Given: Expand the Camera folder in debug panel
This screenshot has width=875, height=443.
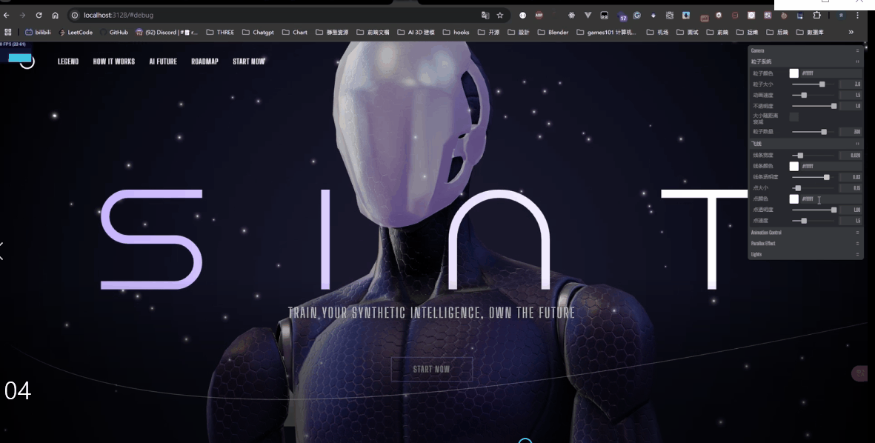Looking at the screenshot, I should click(x=805, y=51).
